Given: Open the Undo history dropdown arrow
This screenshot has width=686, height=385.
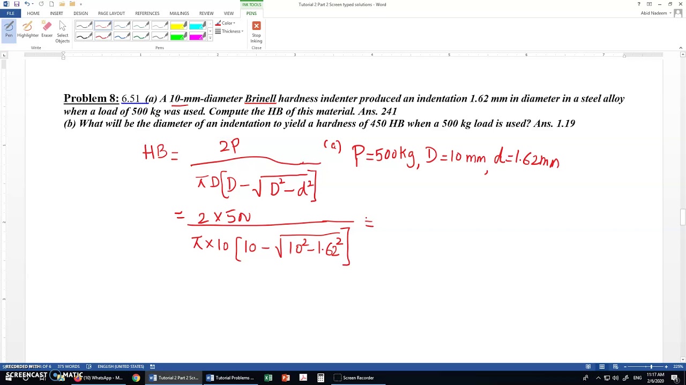Looking at the screenshot, I should (x=33, y=4).
